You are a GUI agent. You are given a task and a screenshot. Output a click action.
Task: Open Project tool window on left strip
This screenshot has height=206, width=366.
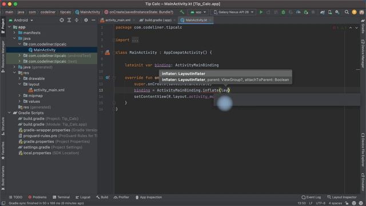click(x=3, y=26)
